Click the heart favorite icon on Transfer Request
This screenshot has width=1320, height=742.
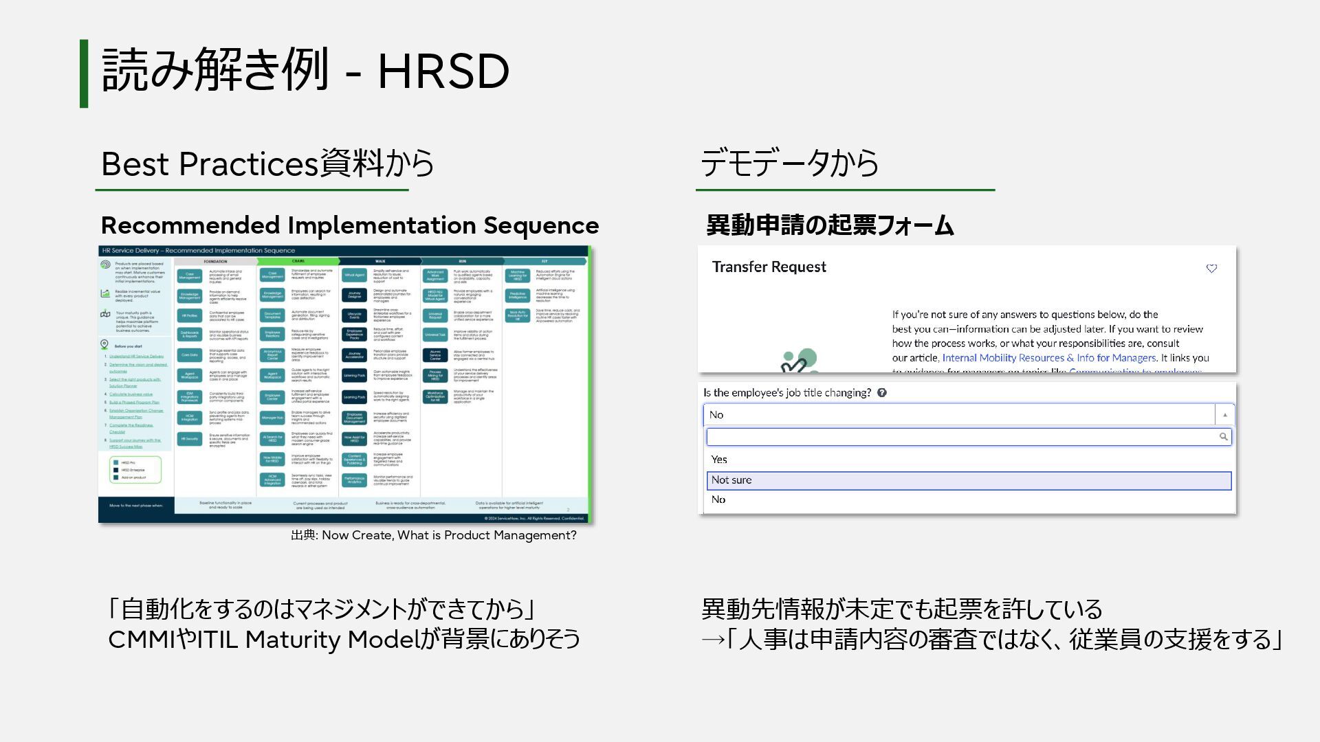click(1211, 269)
